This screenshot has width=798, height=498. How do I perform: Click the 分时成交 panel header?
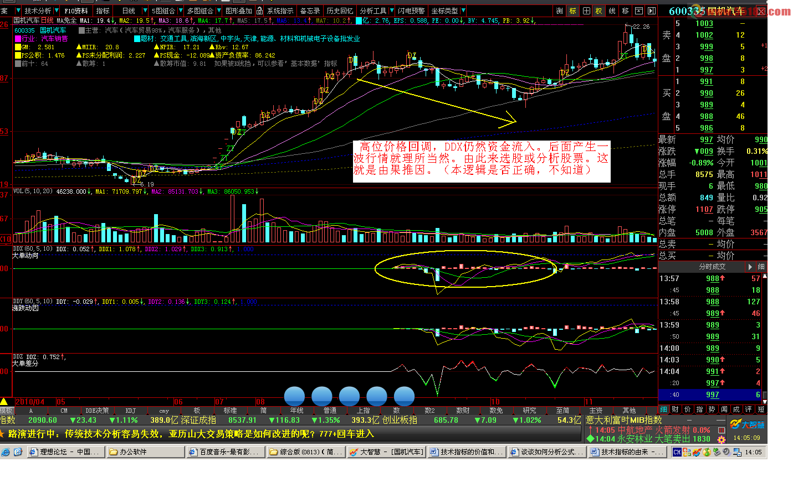[x=712, y=267]
